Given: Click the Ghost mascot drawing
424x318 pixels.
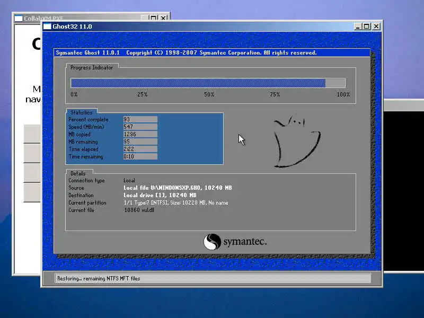Looking at the screenshot, I should coord(297,142).
